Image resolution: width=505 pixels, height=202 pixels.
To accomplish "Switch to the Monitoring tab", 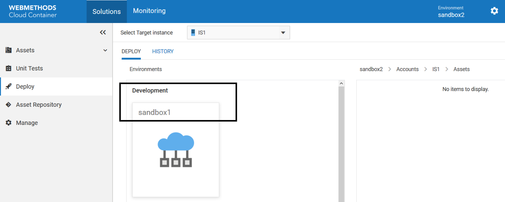I will [149, 11].
